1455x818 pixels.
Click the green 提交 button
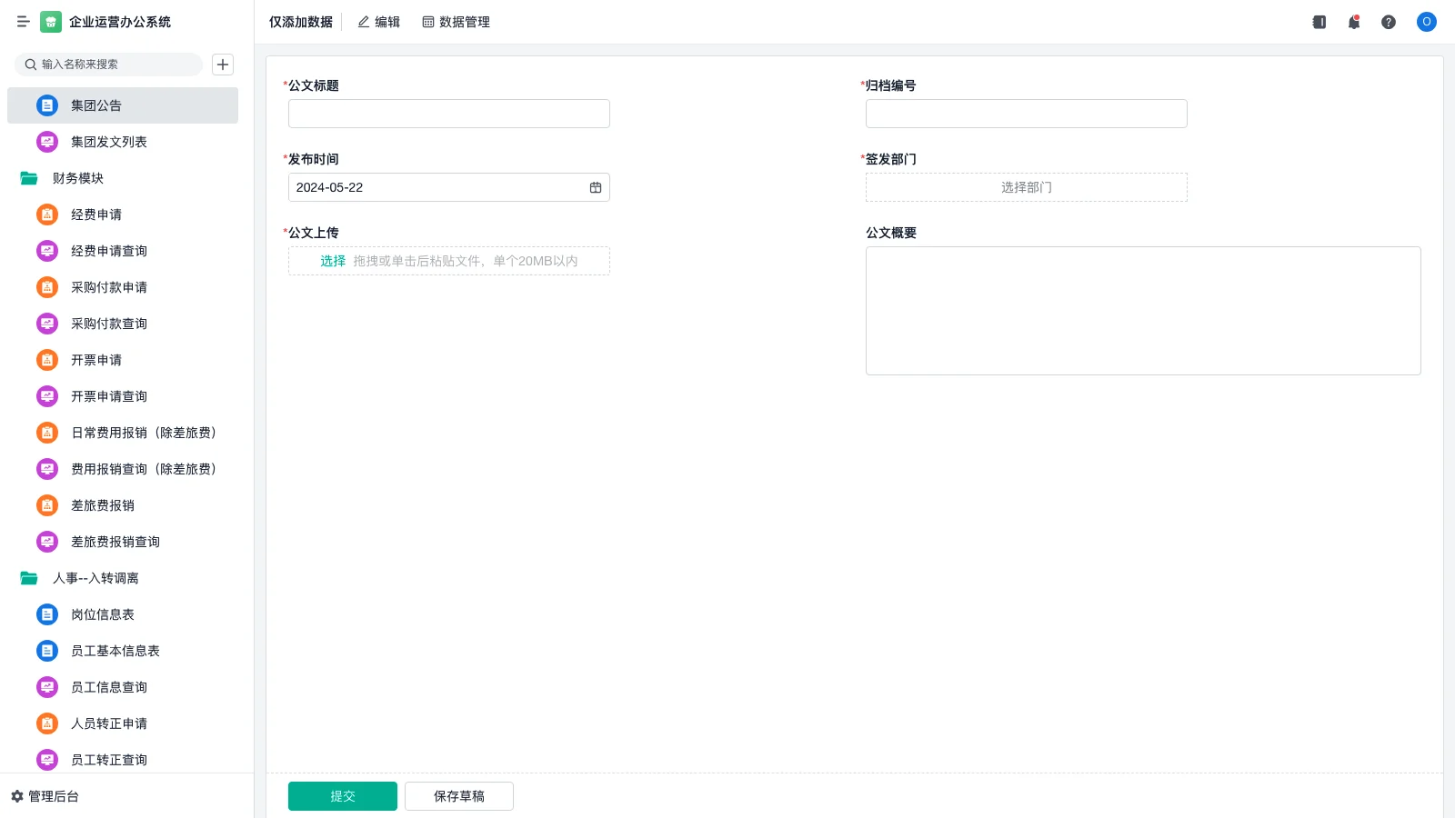point(342,796)
